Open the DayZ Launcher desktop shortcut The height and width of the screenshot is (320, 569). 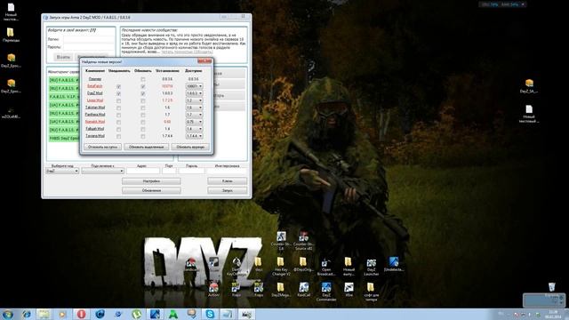[x=372, y=267]
